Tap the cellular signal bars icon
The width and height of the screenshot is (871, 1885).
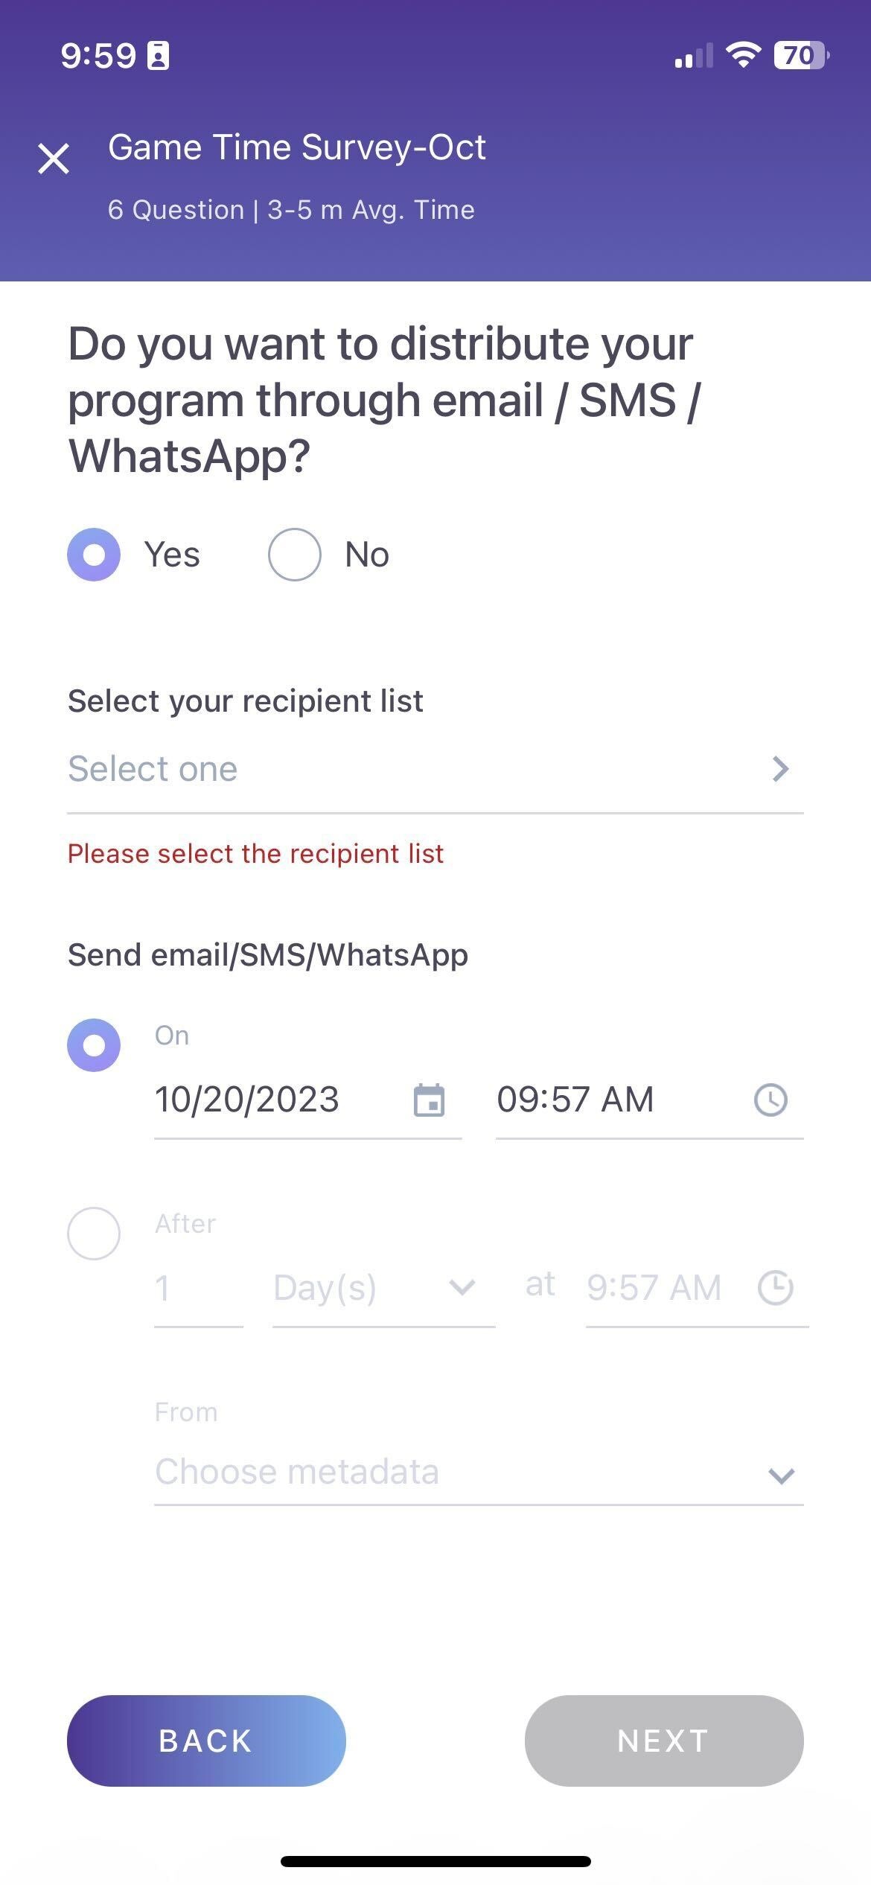[693, 56]
